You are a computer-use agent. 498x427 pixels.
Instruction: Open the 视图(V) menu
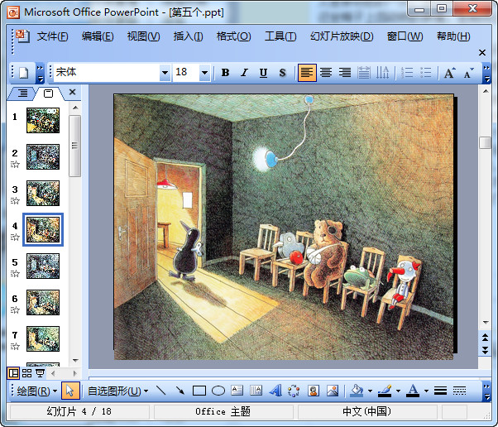click(x=143, y=36)
